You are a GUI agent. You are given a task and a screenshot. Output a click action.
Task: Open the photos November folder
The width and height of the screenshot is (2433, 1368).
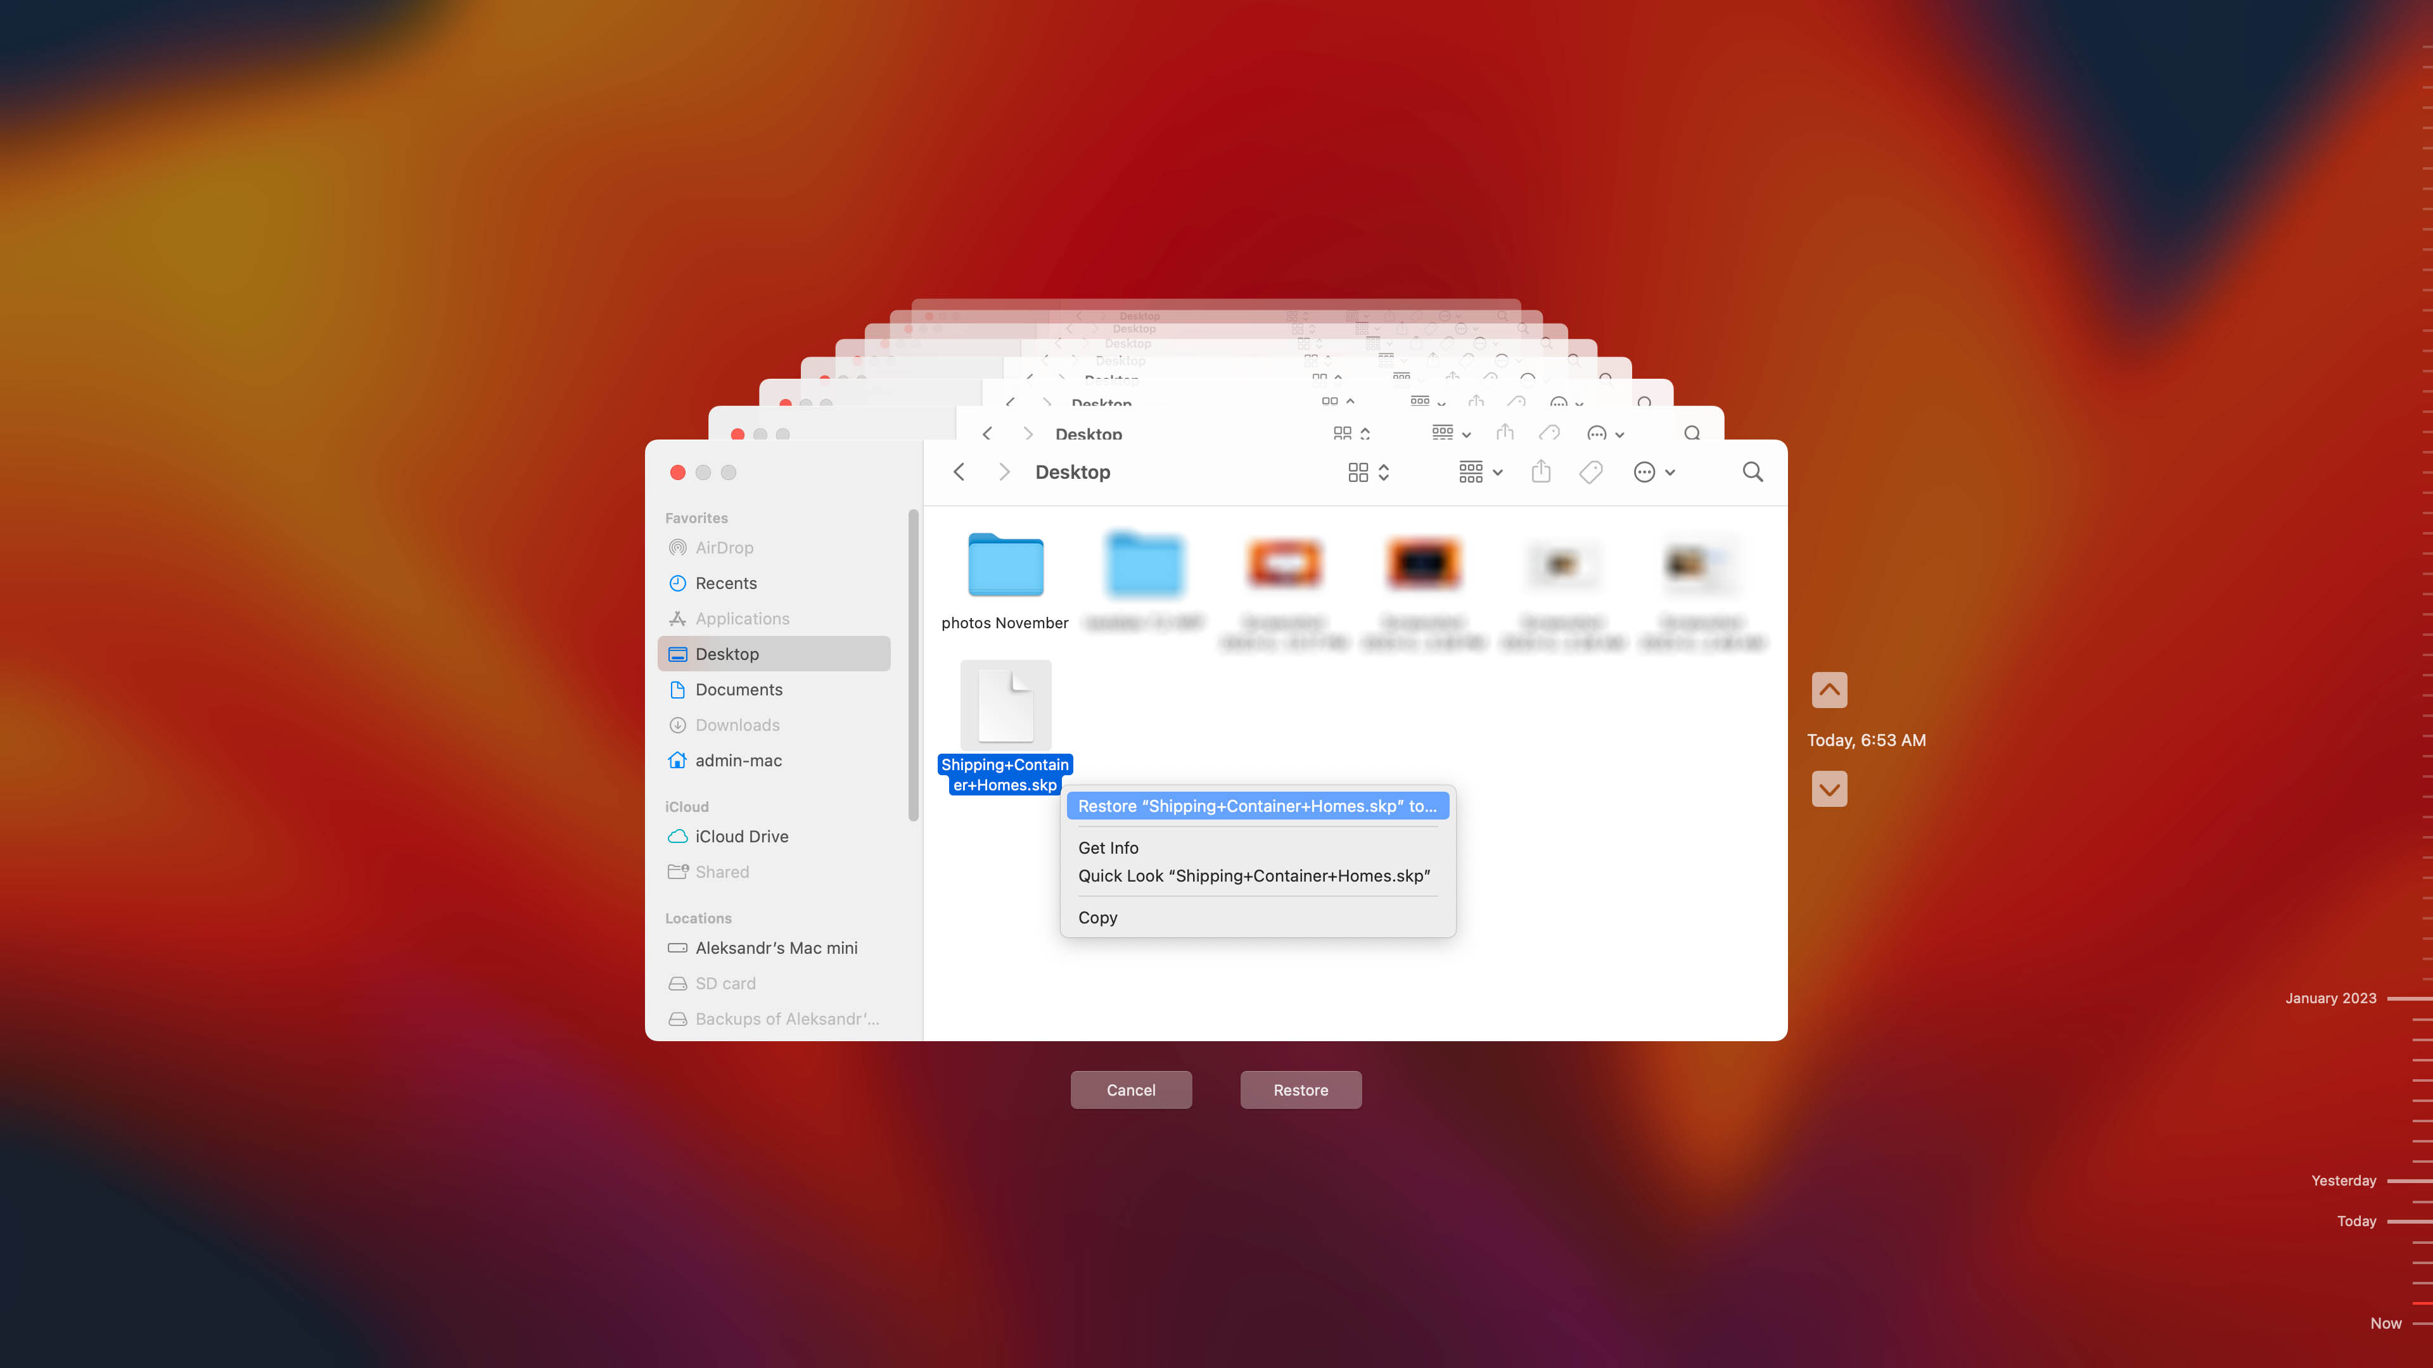pyautogui.click(x=1004, y=564)
